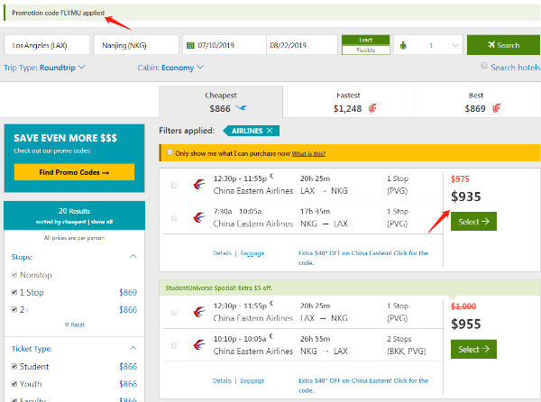This screenshot has width=541, height=402.
Task: Click the Reset link under Stops
Action: tap(78, 324)
